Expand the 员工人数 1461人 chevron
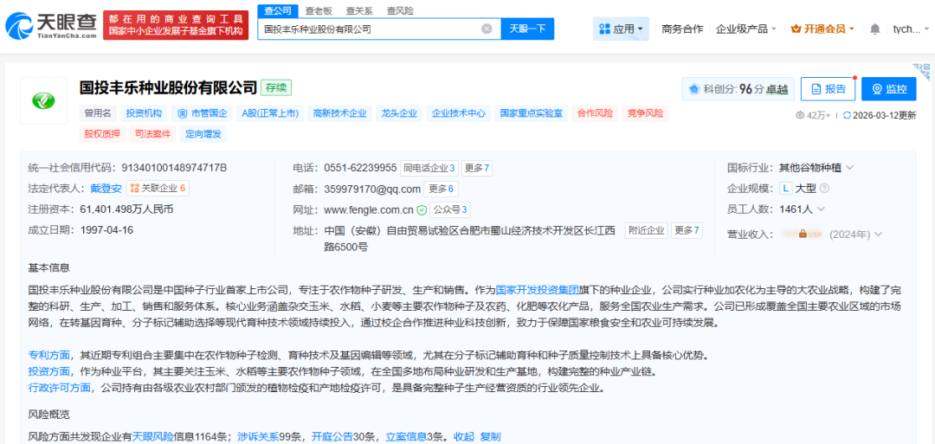The image size is (935, 444). pyautogui.click(x=821, y=209)
